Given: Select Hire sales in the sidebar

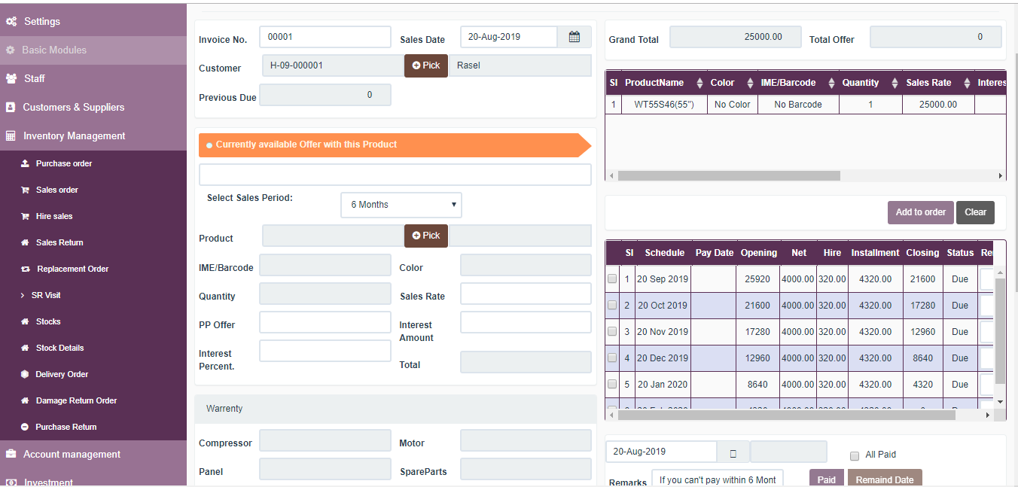Looking at the screenshot, I should 53,216.
